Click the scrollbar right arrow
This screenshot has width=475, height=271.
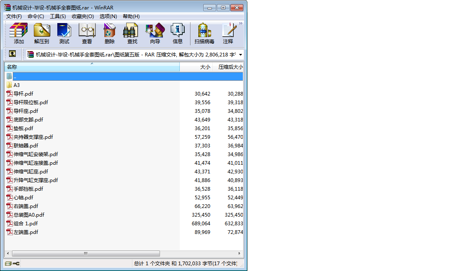coord(239,253)
